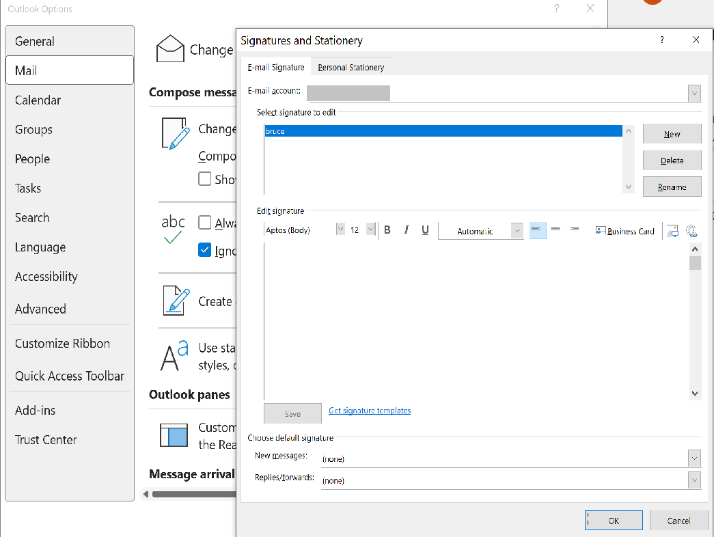This screenshot has width=714, height=537.
Task: Click help icon in Outlook Options title bar
Action: click(556, 8)
